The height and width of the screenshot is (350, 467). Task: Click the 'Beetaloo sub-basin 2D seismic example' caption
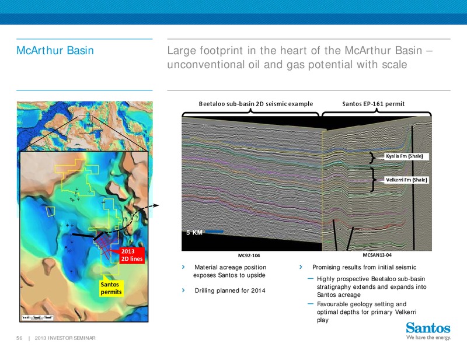256,104
